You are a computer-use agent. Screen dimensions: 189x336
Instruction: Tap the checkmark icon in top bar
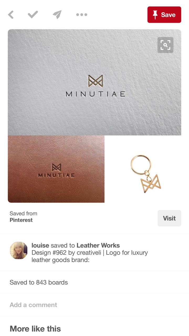click(33, 14)
